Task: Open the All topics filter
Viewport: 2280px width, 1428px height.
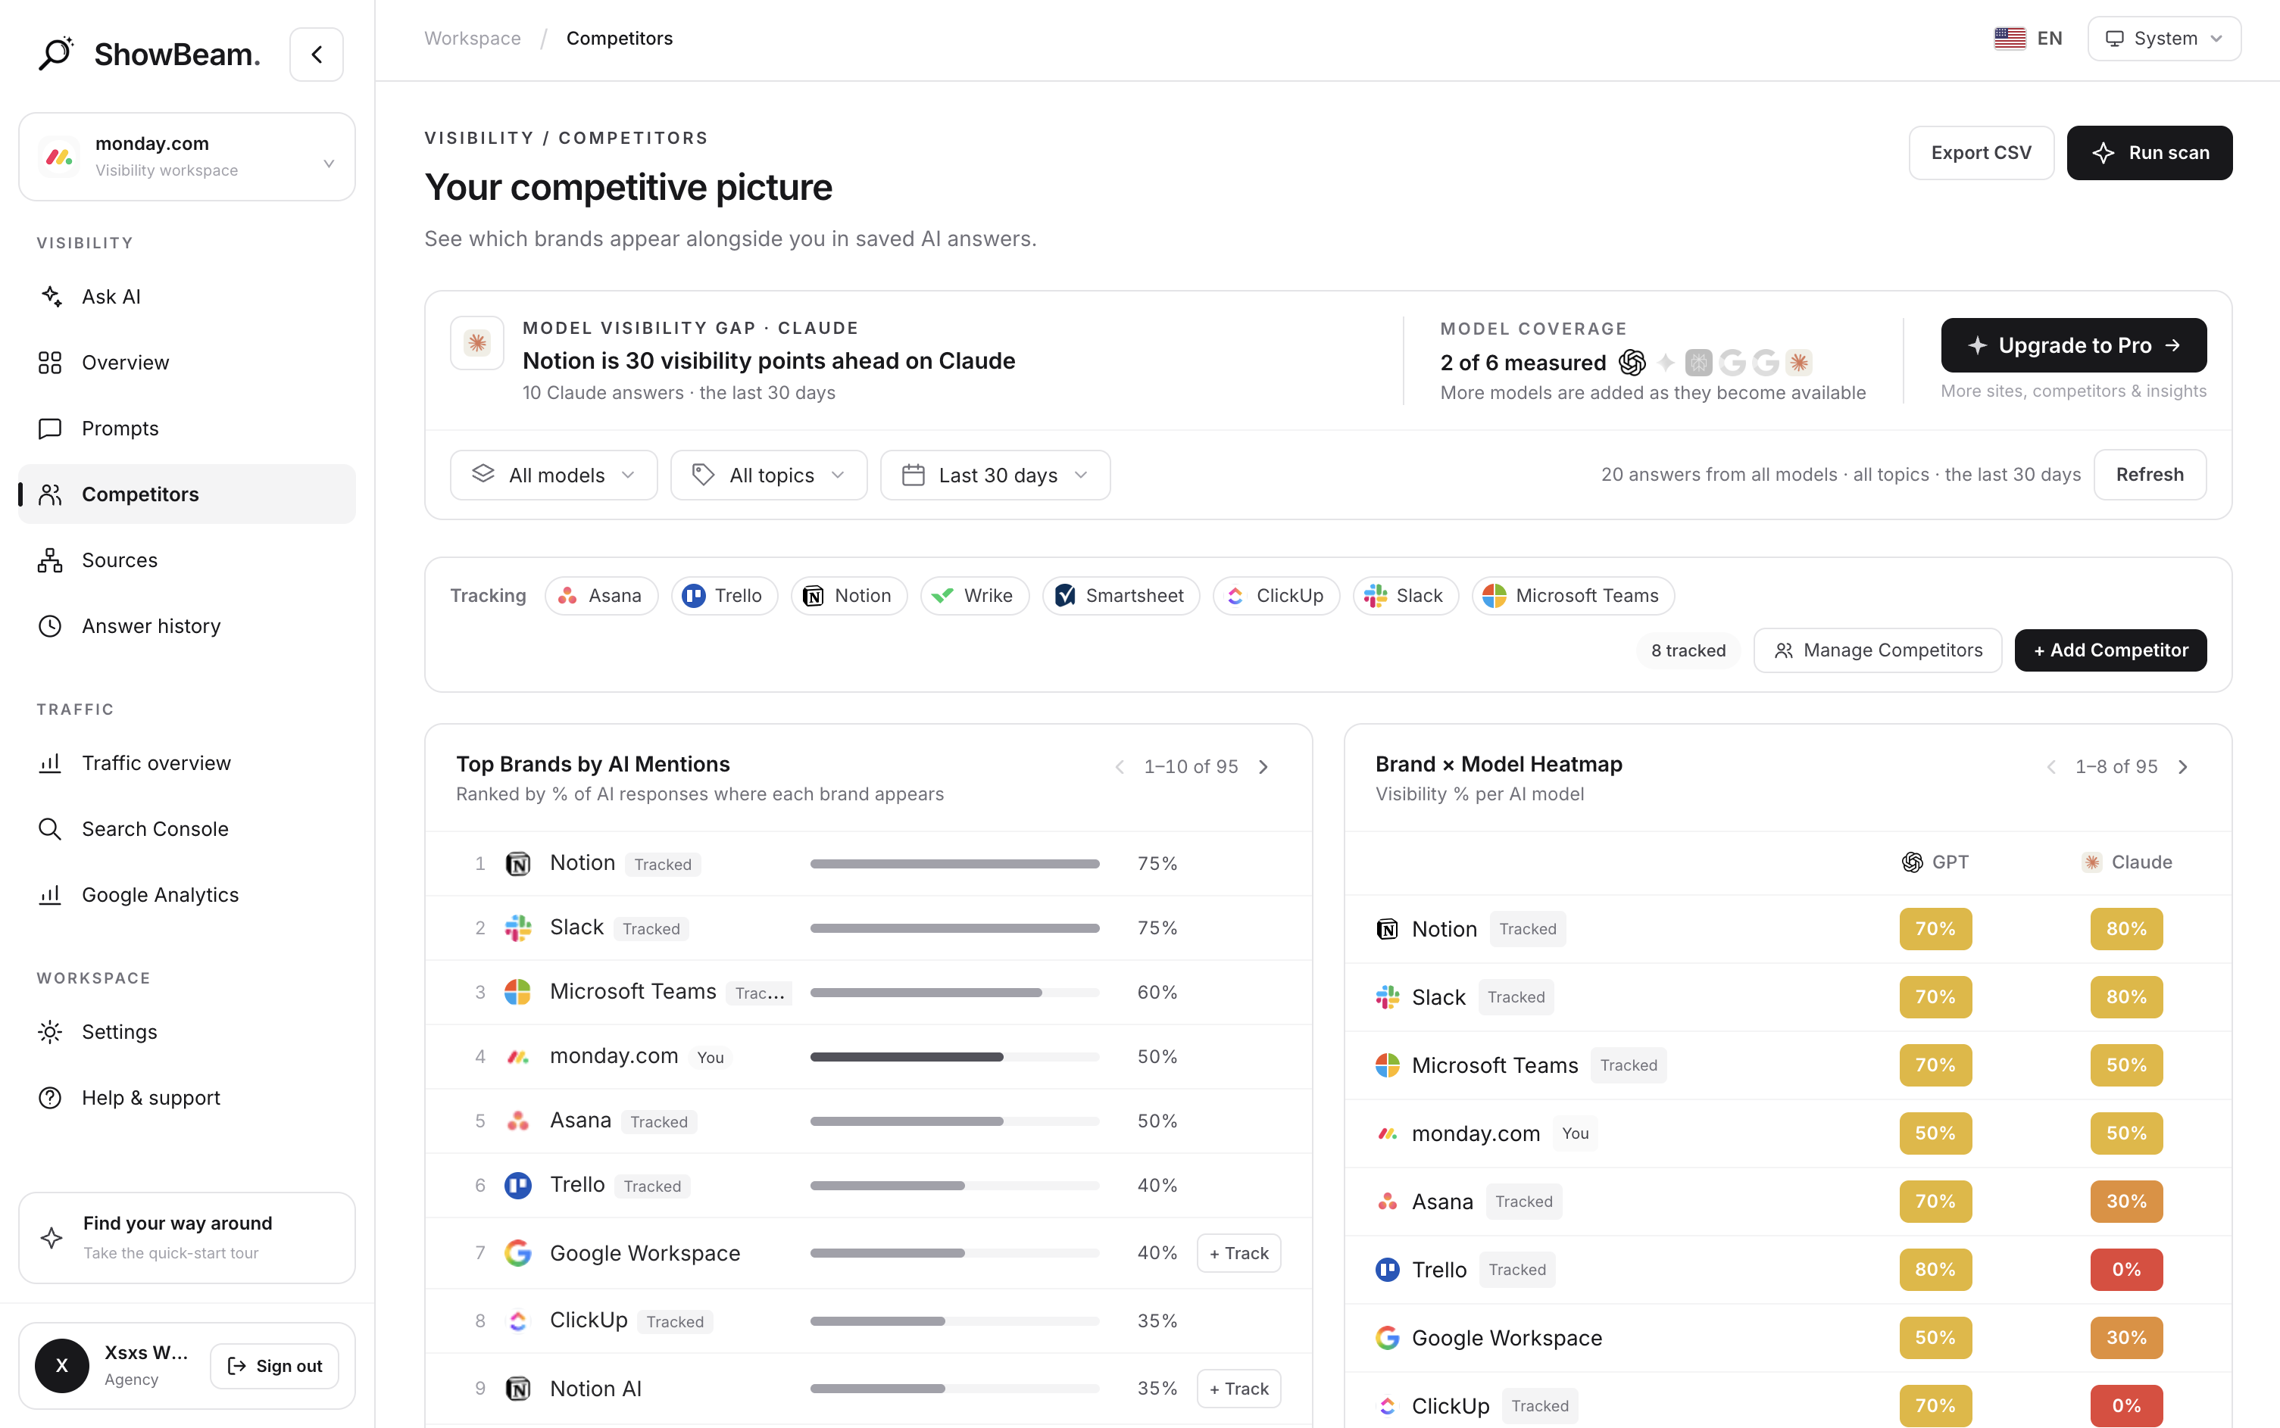Action: point(768,475)
